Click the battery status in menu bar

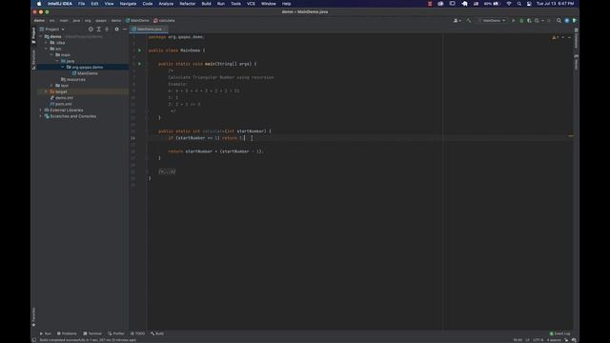click(x=492, y=4)
